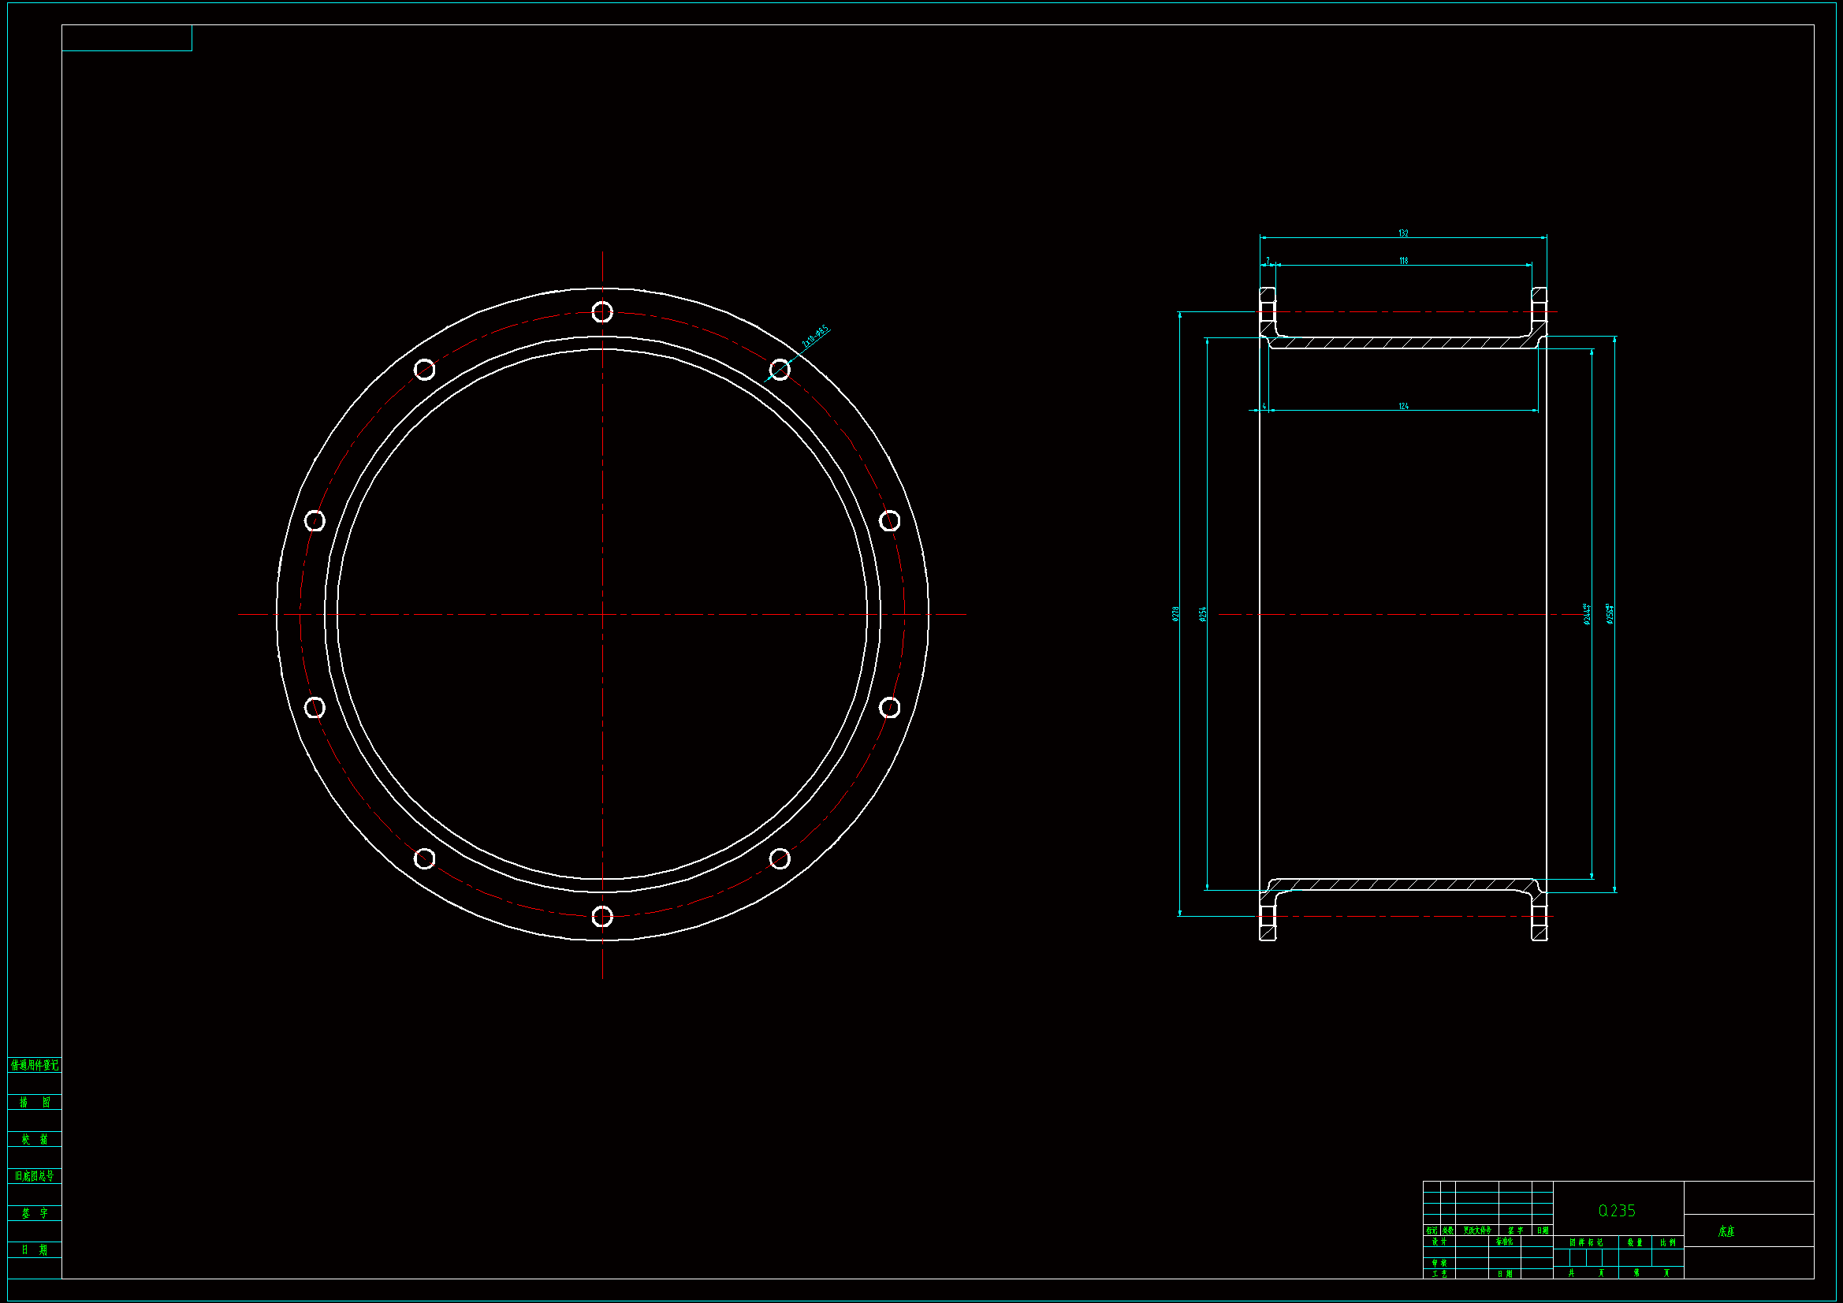1843x1303 pixels.
Task: Click the hole callout leader text near upper-right hole
Action: click(x=816, y=336)
